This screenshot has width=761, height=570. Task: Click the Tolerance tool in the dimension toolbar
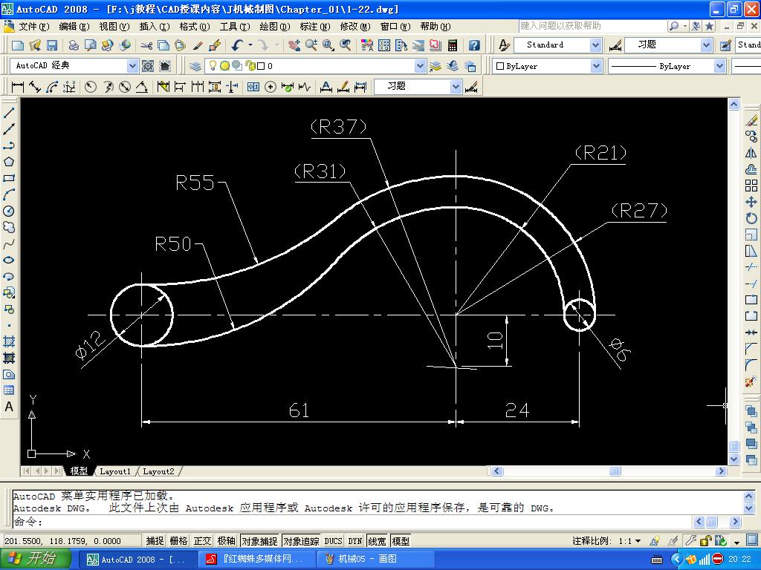253,87
